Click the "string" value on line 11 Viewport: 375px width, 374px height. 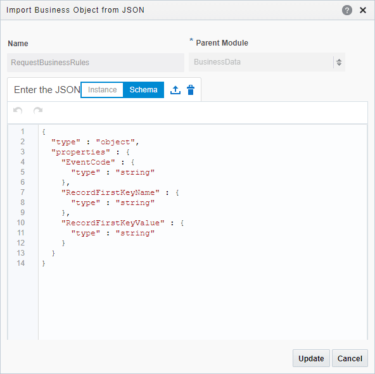click(135, 233)
